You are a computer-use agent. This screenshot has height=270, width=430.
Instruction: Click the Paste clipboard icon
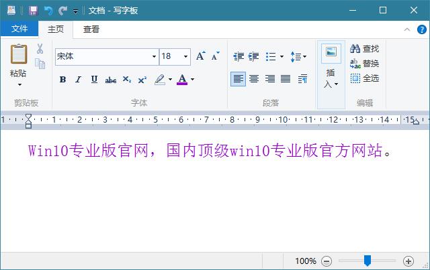tap(19, 54)
